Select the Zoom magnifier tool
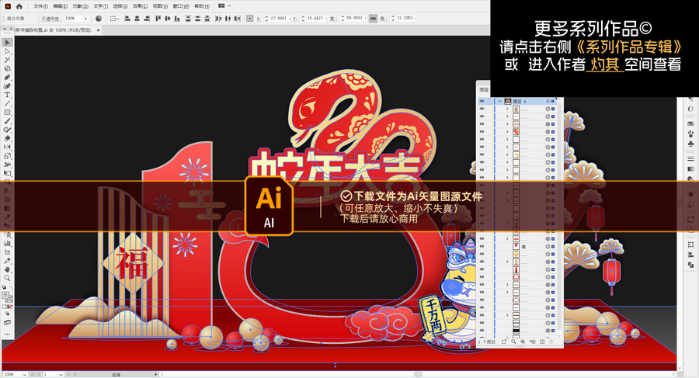Screen dimensions: 699x378 (x=7, y=278)
